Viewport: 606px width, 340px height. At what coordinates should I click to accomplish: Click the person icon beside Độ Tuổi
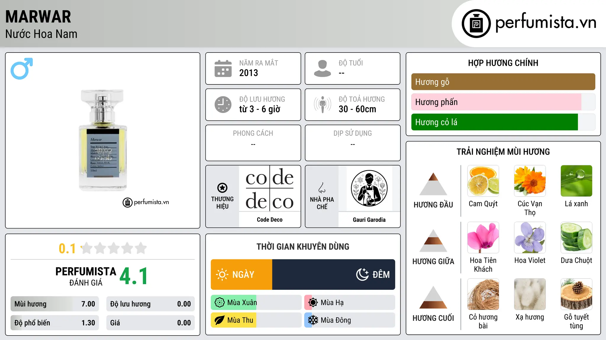click(x=322, y=68)
